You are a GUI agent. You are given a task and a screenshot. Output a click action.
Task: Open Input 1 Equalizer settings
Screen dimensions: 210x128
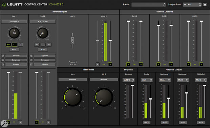[16, 64]
